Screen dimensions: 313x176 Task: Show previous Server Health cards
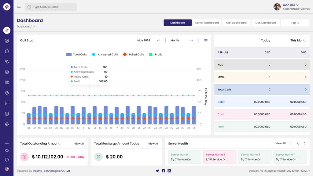click(x=298, y=143)
